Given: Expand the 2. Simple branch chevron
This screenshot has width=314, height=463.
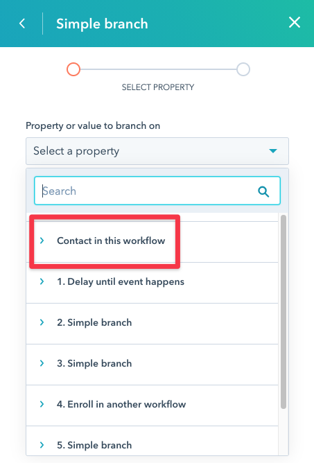Looking at the screenshot, I should [42, 322].
